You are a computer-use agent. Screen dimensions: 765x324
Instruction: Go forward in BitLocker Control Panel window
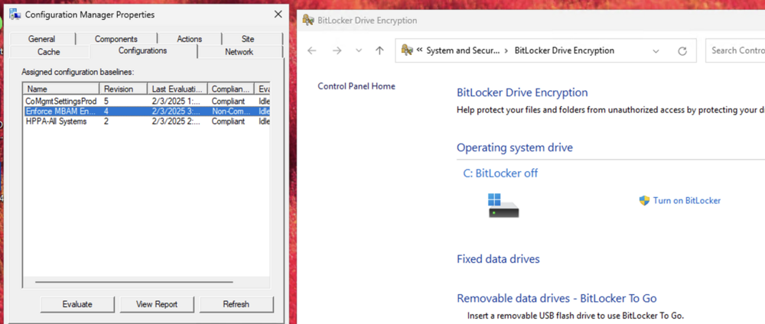337,50
